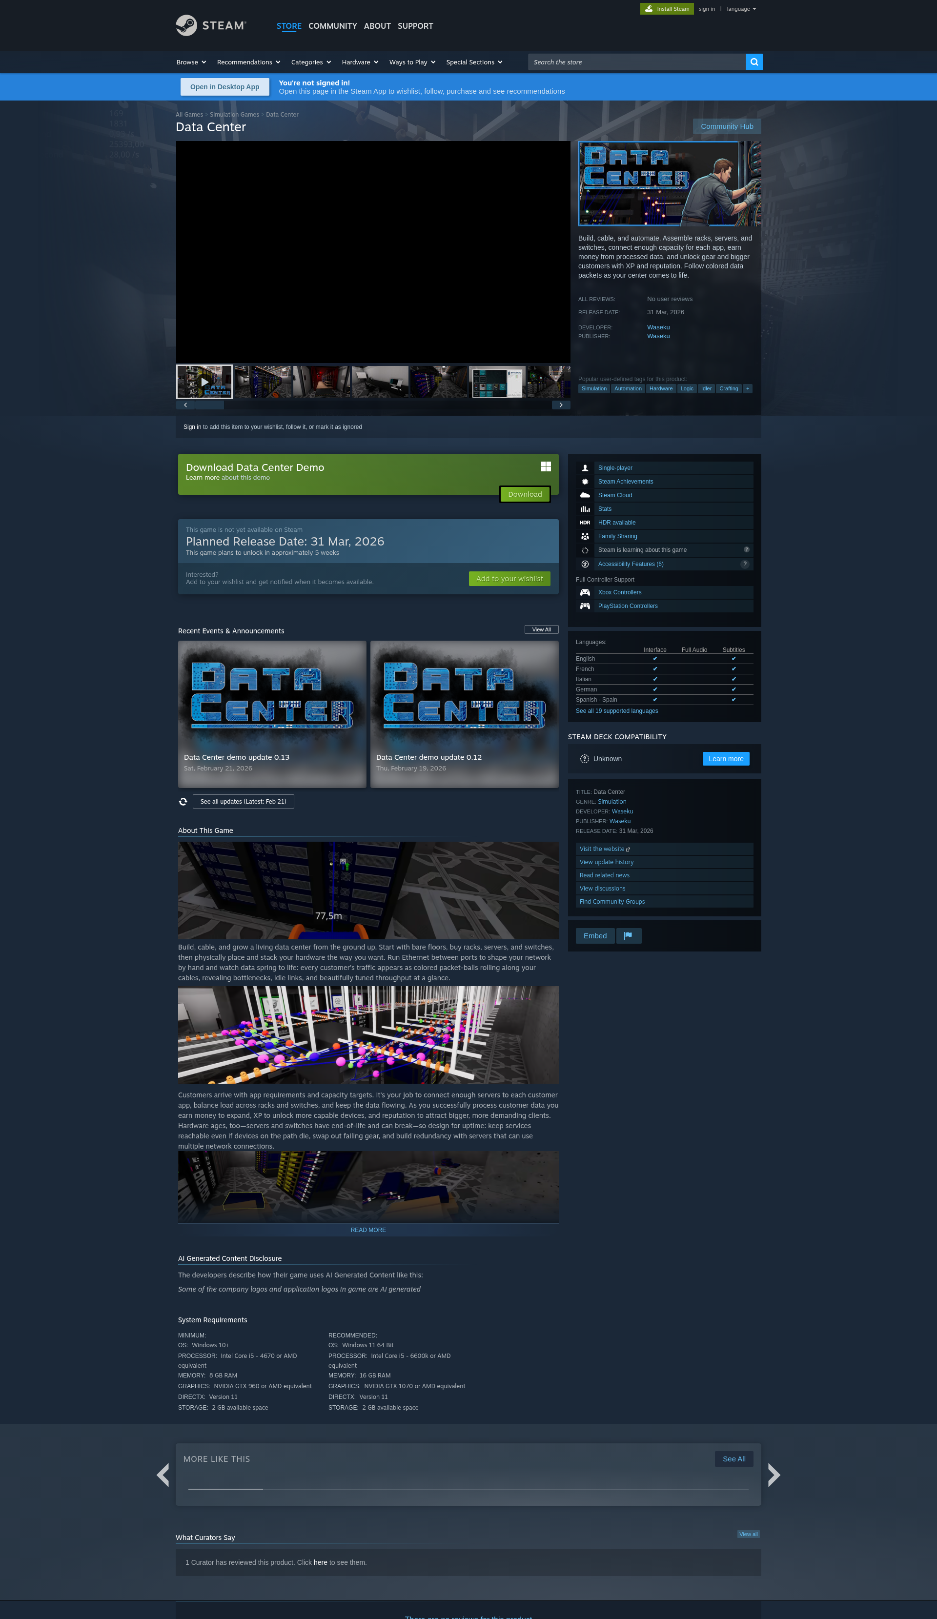Click READ MORE to expand description

click(x=368, y=1230)
